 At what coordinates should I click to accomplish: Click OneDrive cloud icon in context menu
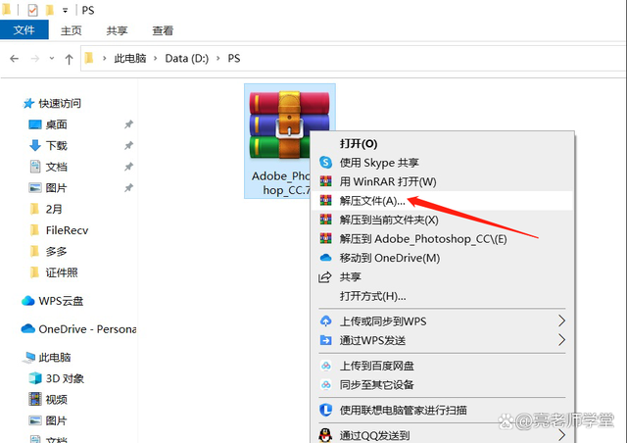tap(326, 258)
